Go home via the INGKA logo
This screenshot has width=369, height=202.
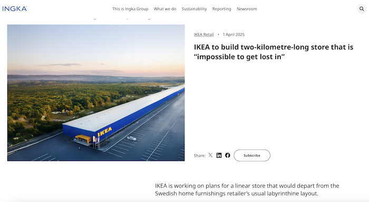point(15,9)
